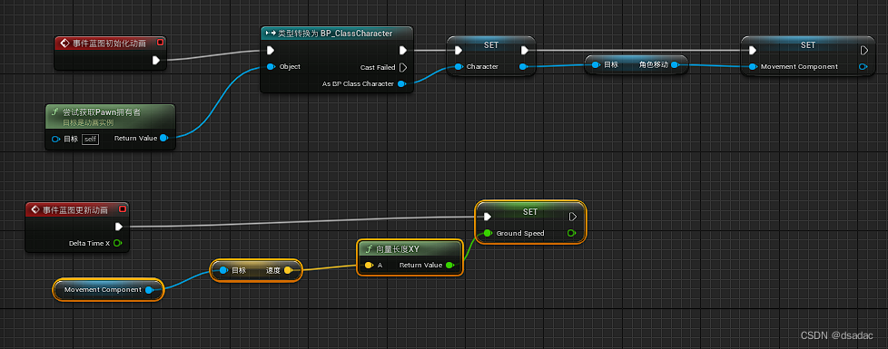
Task: Select the SET Character node header
Action: pyautogui.click(x=491, y=44)
